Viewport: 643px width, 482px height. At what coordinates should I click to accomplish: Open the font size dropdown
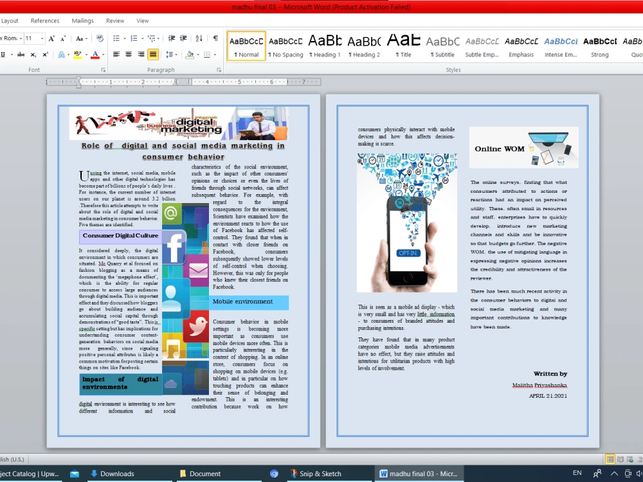coord(42,39)
